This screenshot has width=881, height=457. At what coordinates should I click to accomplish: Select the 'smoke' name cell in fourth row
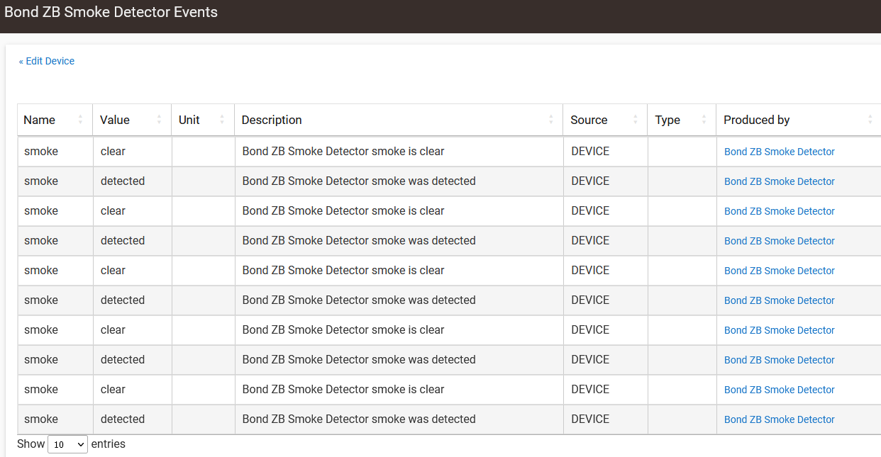click(41, 240)
